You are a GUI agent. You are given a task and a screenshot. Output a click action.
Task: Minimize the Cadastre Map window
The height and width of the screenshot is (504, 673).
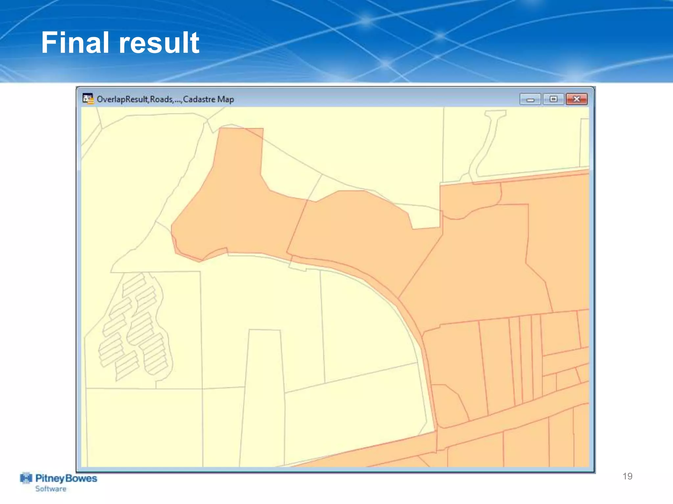click(x=530, y=99)
